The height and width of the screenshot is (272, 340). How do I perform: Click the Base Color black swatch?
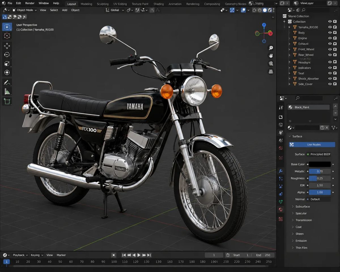point(320,164)
